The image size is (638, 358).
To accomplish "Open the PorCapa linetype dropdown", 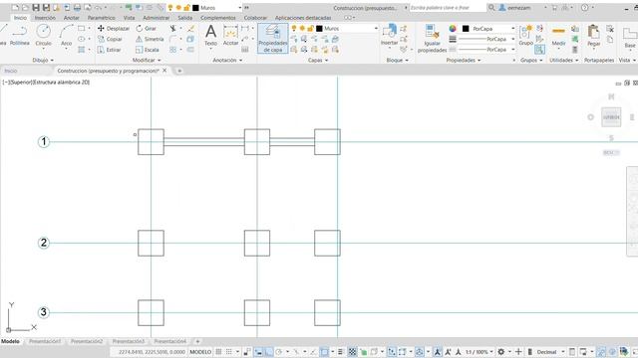I will coord(512,50).
